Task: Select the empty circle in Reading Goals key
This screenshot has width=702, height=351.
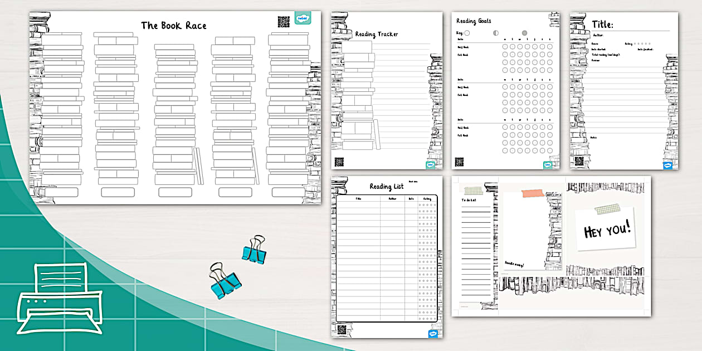Action: pyautogui.click(x=467, y=33)
